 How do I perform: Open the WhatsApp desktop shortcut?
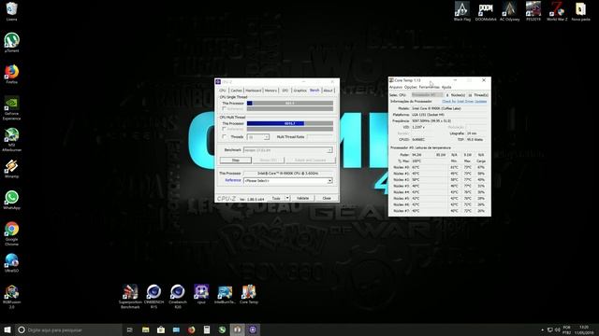click(11, 201)
